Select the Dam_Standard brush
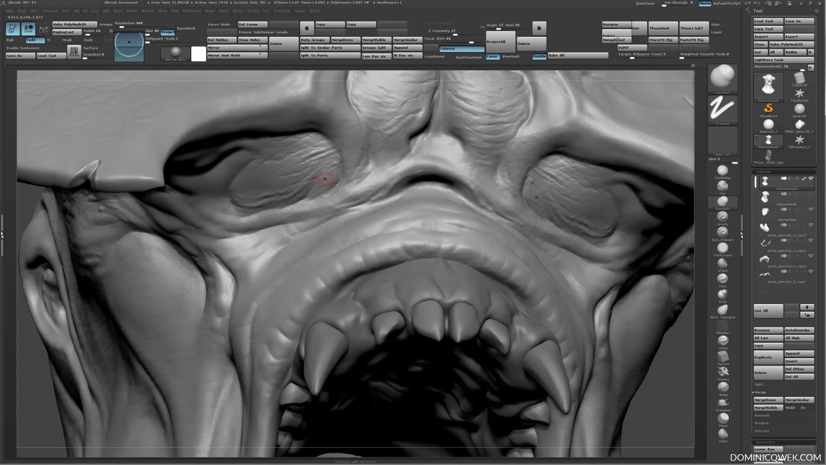Screen dimensions: 826x465 723,233
